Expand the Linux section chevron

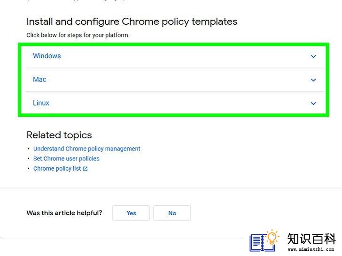tap(313, 104)
